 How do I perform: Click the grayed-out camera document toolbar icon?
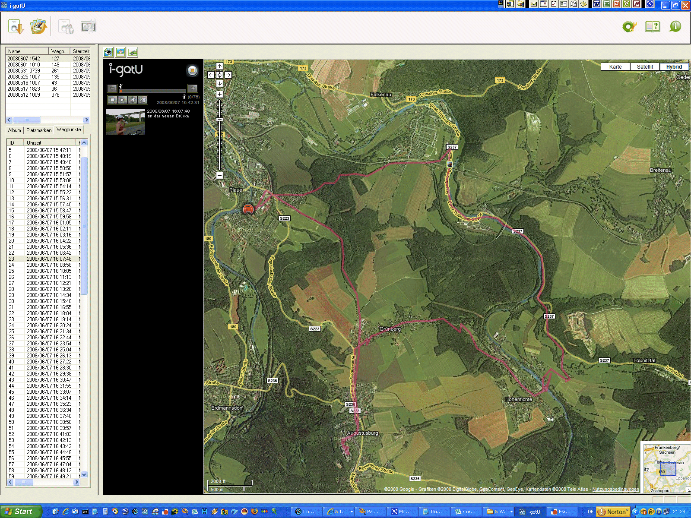[x=66, y=27]
